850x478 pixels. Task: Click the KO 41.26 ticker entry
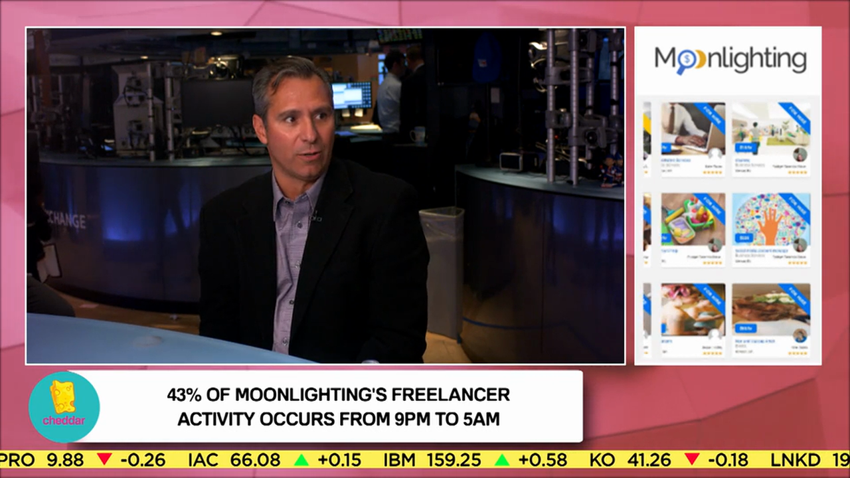coord(669,459)
